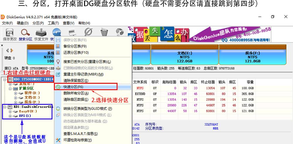Viewport: 293px width, 144px height.
Task: Select 软件(D:) partition in the tree
Action: [x=32, y=93]
